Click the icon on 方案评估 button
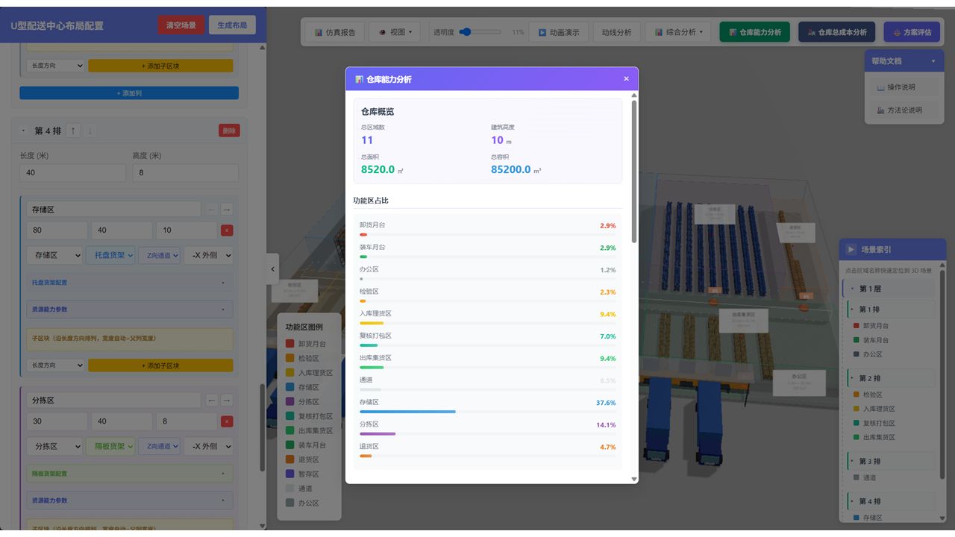Image resolution: width=955 pixels, height=537 pixels. point(897,33)
